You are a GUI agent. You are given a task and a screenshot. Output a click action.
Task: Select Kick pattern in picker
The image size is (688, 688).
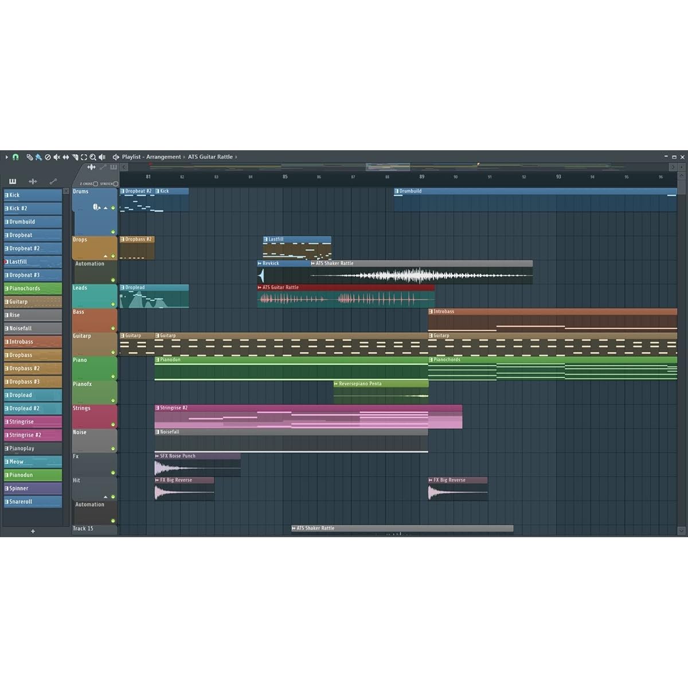tap(33, 195)
